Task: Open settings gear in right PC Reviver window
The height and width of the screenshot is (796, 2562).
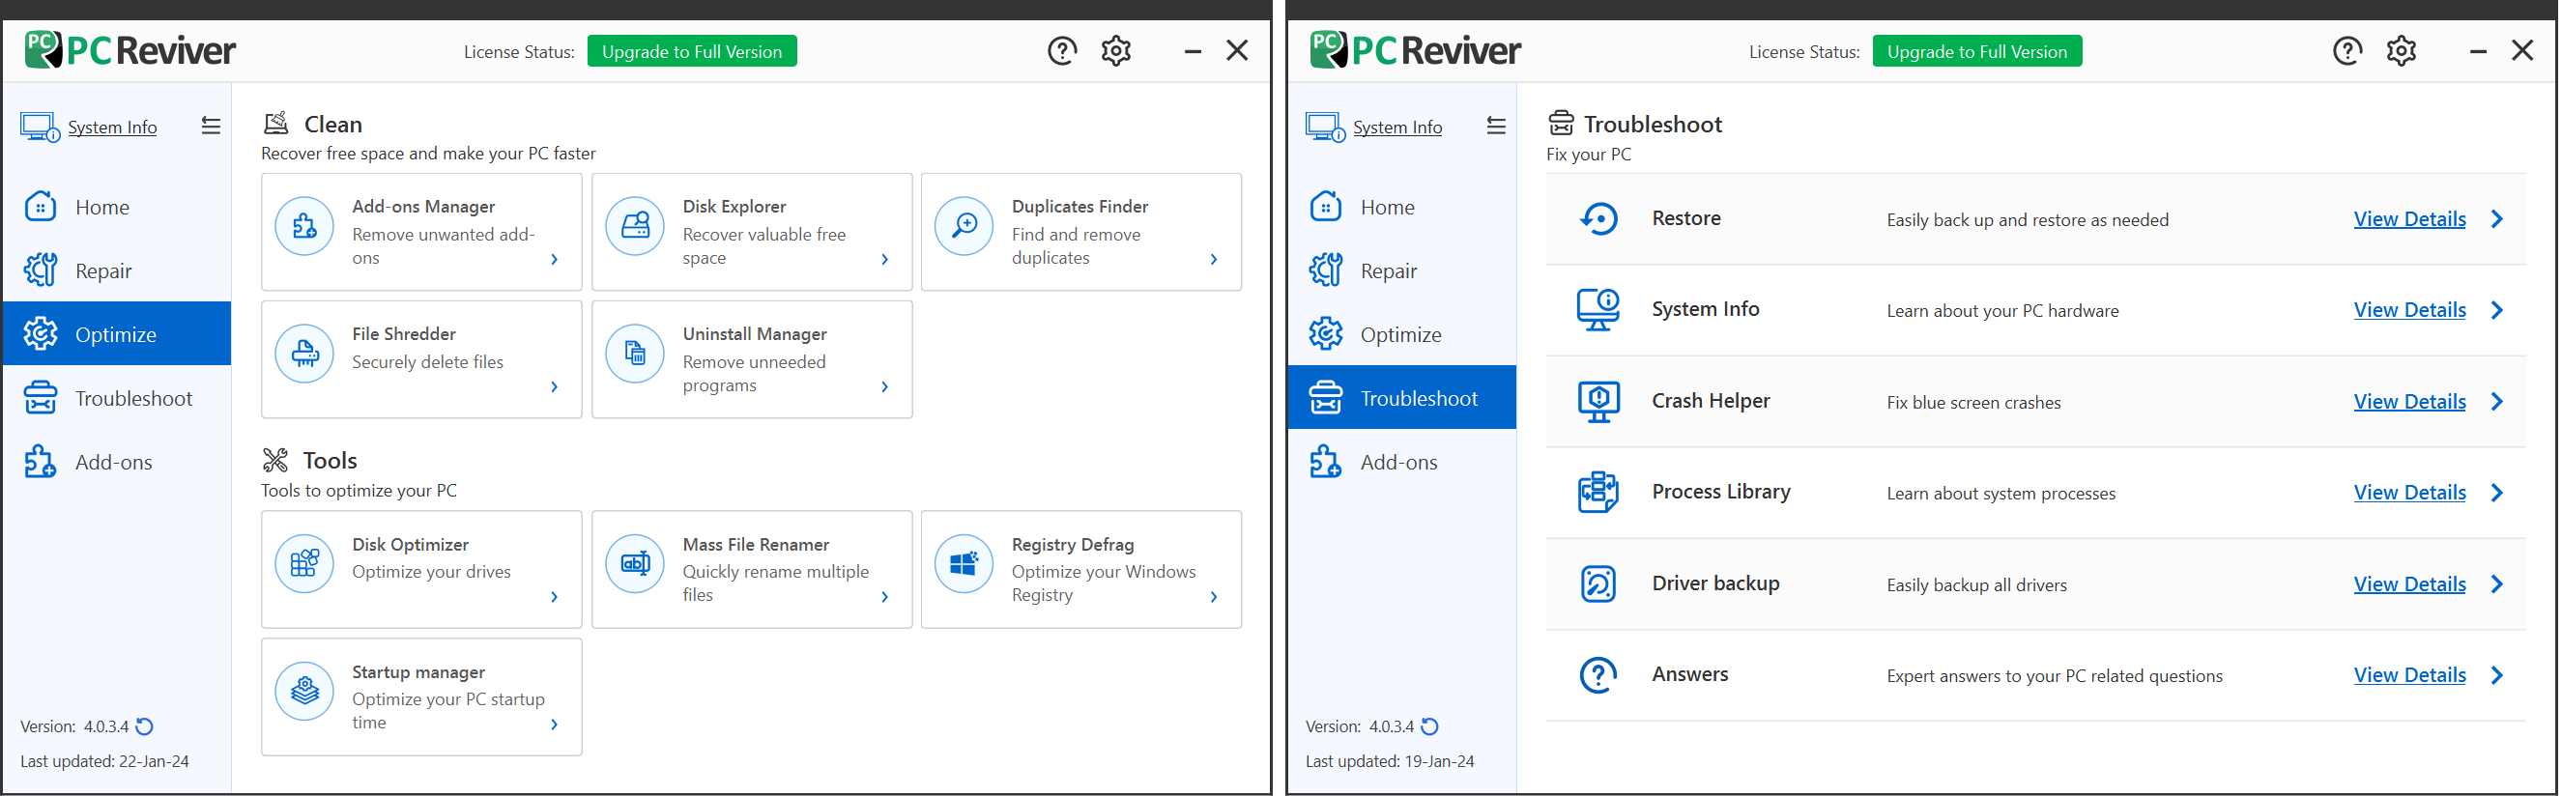Action: 2402,50
